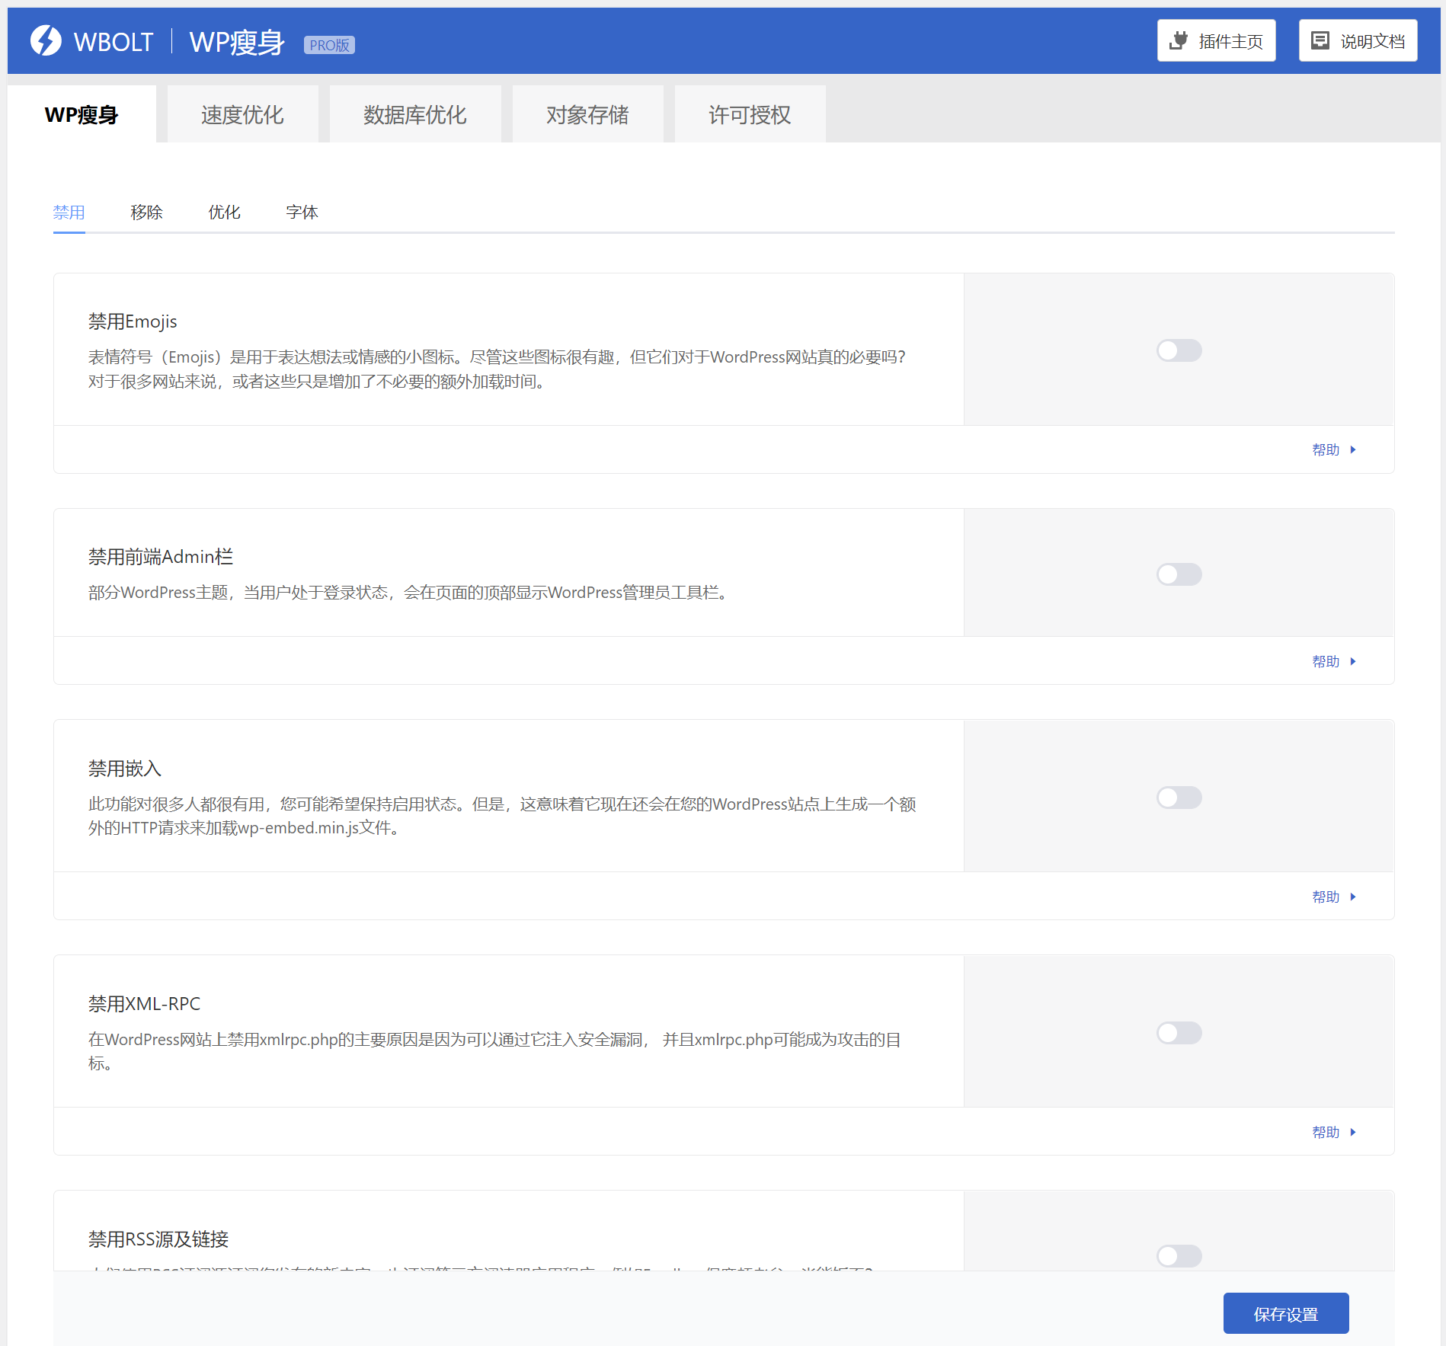Switch to the 移除 sub-tab
Image resolution: width=1446 pixels, height=1346 pixels.
(146, 213)
